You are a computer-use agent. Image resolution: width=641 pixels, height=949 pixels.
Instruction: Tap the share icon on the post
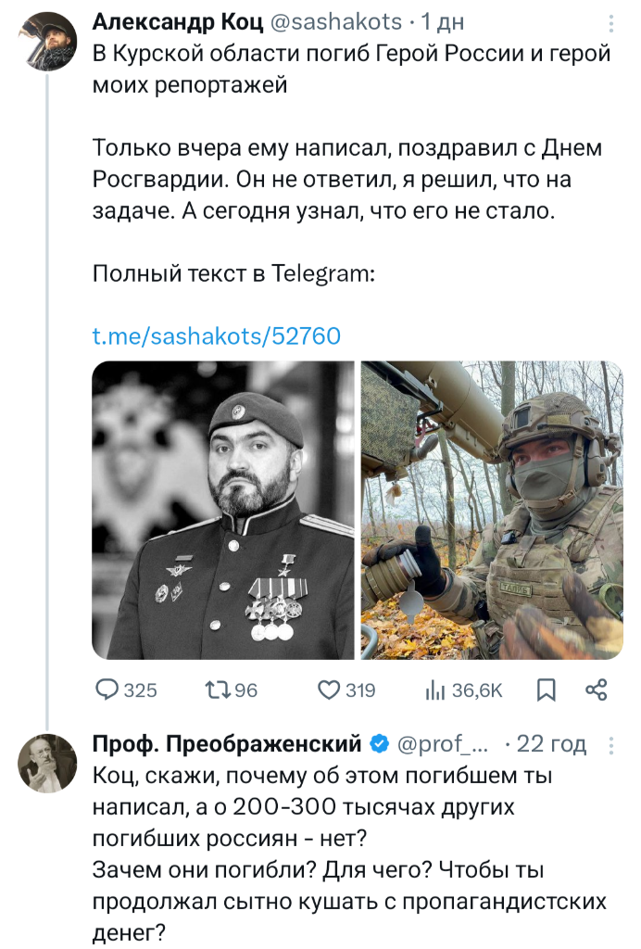(x=597, y=689)
